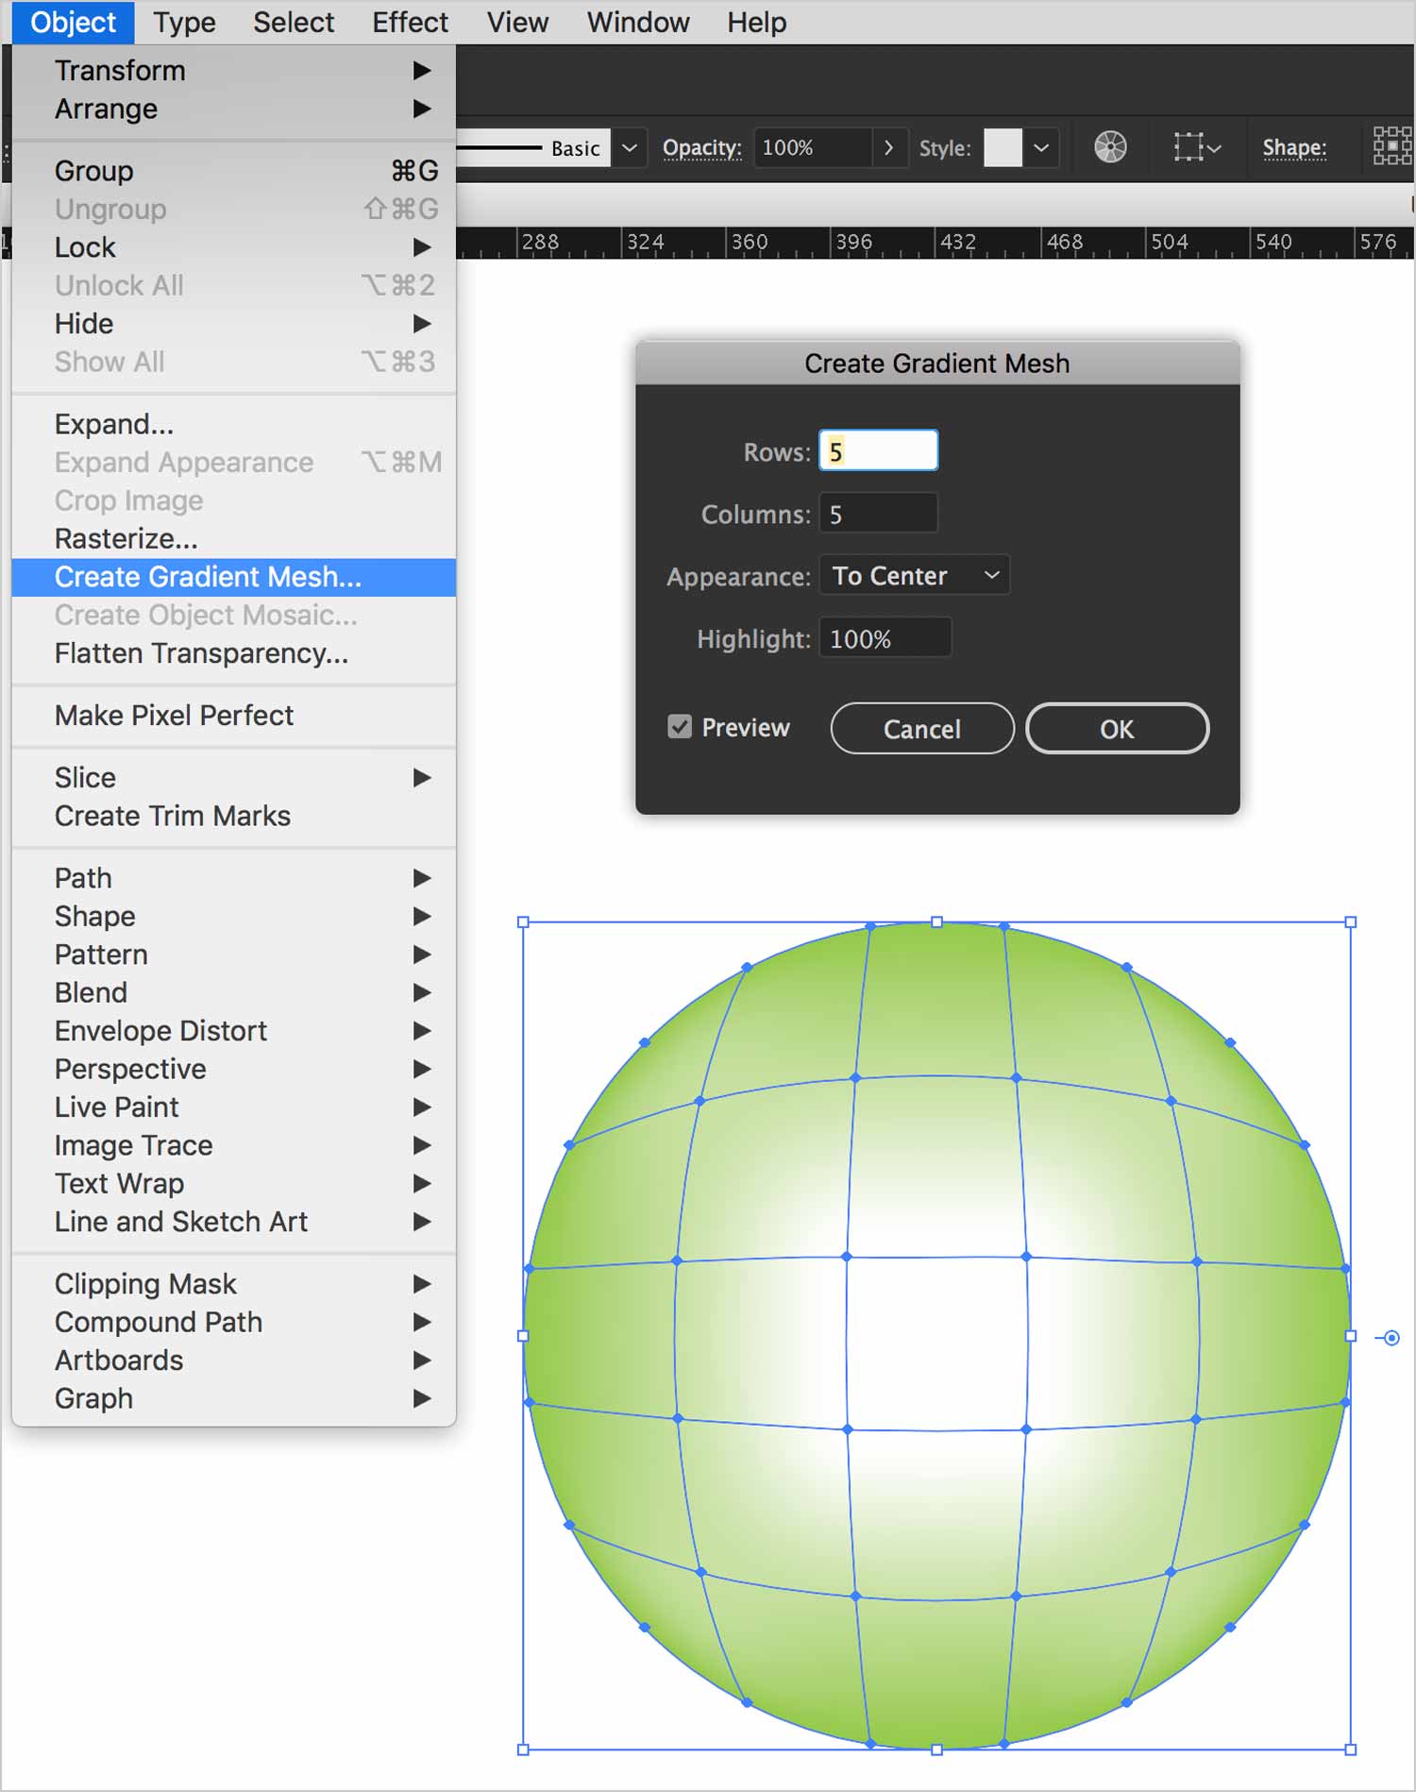The width and height of the screenshot is (1416, 1792).
Task: Expand the Path submenu
Action: 234,877
